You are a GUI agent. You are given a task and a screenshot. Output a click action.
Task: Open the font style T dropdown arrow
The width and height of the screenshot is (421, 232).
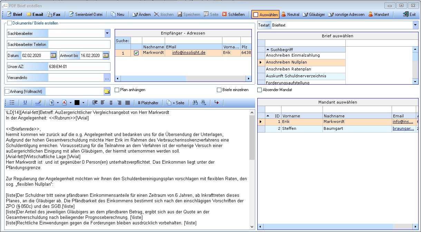(58, 103)
